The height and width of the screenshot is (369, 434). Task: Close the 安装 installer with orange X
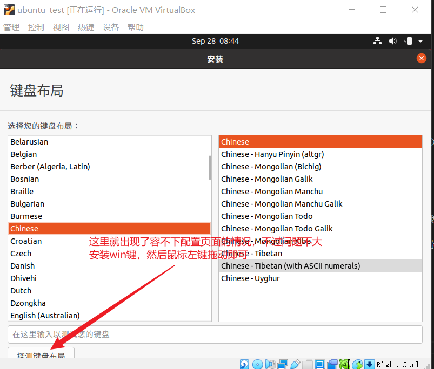[x=421, y=58]
